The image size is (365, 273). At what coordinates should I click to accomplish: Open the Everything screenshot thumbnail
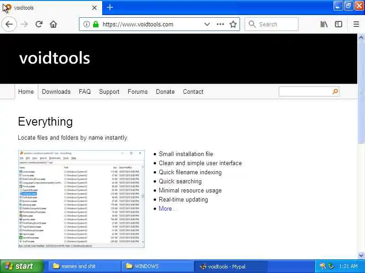(x=82, y=199)
